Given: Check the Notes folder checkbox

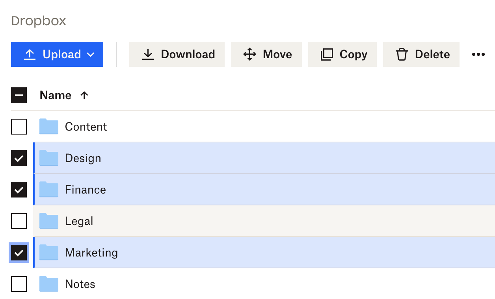Looking at the screenshot, I should tap(19, 284).
